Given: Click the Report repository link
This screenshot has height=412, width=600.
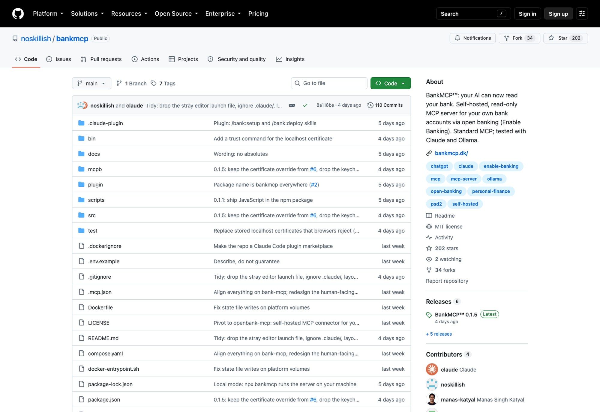Looking at the screenshot, I should pos(447,281).
